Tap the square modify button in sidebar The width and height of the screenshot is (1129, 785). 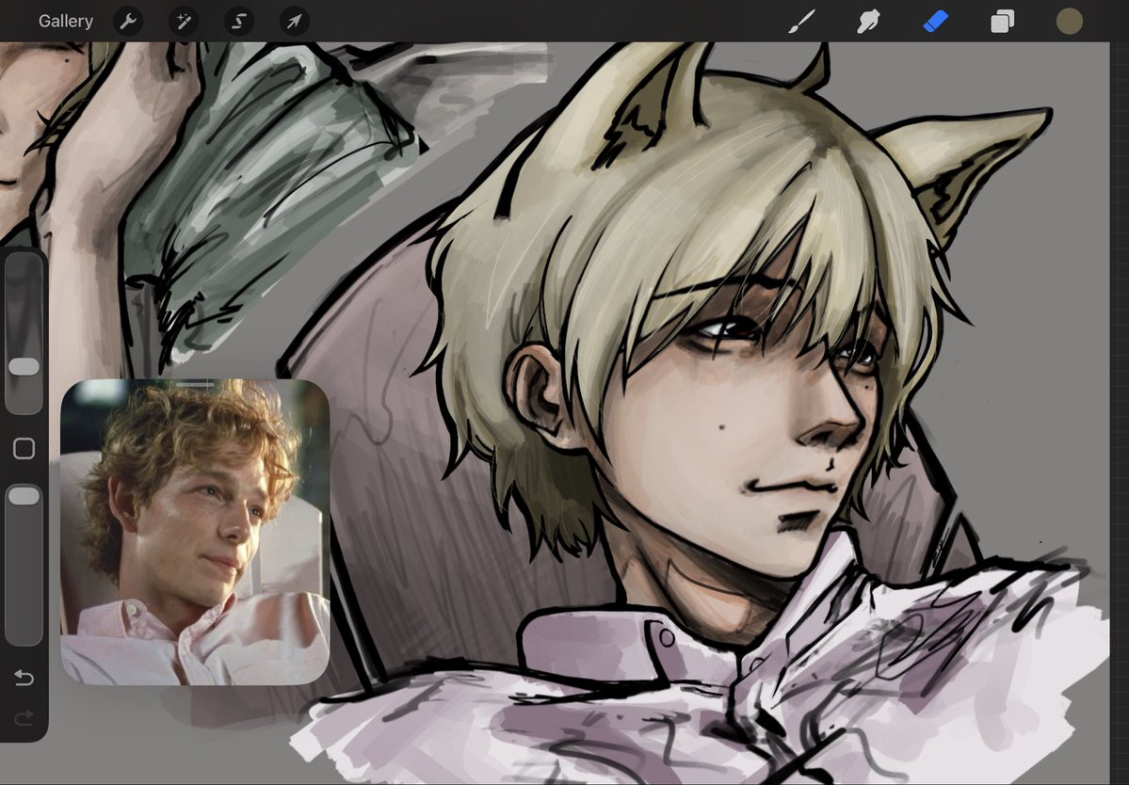click(24, 449)
